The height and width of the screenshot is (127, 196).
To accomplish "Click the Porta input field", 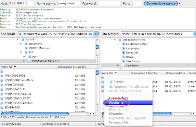I will pyautogui.click(x=137, y=3).
